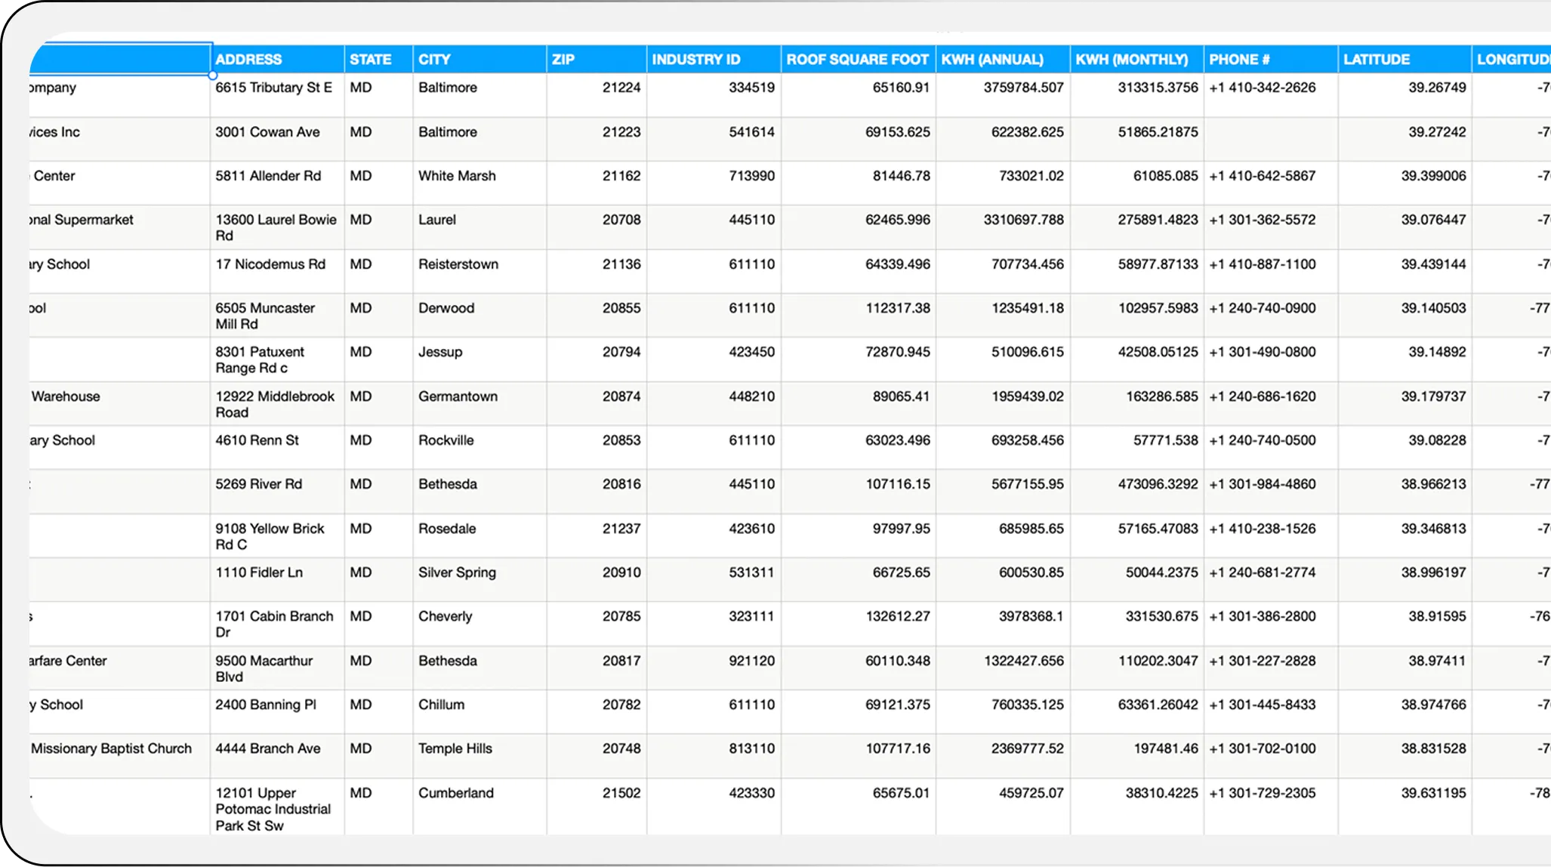Select the LATITUDE column header
The image size is (1551, 867).
click(x=1376, y=60)
